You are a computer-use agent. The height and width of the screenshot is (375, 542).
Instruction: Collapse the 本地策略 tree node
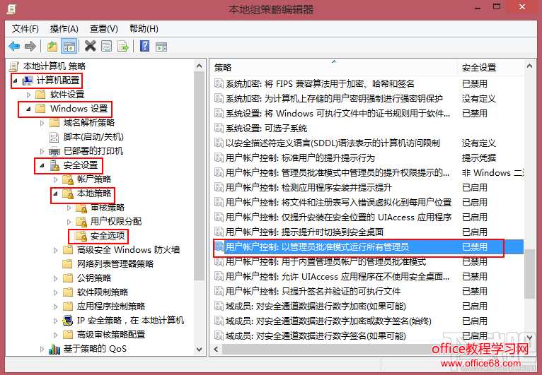pos(56,194)
